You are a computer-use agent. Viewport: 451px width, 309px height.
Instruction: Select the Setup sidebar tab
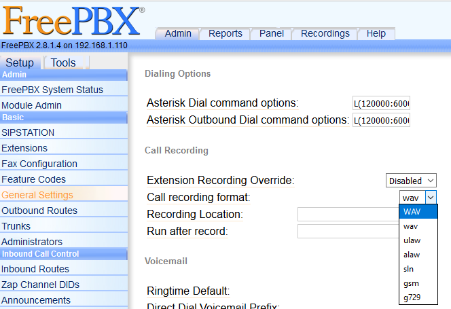click(x=20, y=62)
